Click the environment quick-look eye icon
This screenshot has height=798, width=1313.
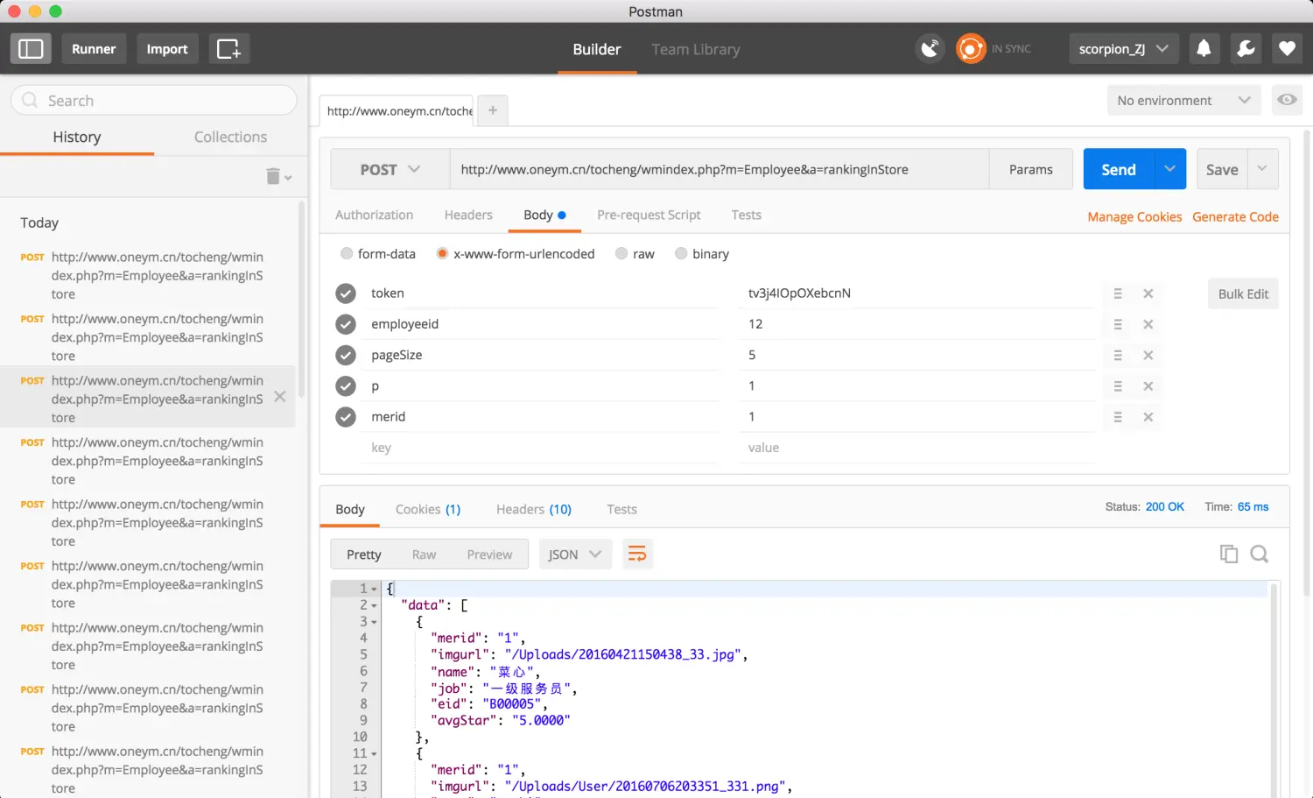(1287, 100)
